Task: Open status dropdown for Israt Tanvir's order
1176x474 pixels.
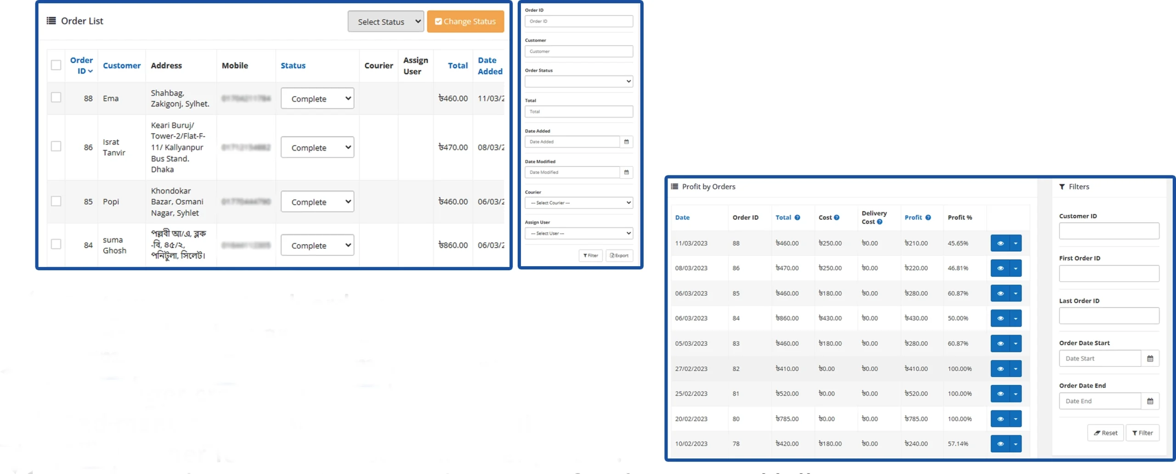Action: (317, 148)
